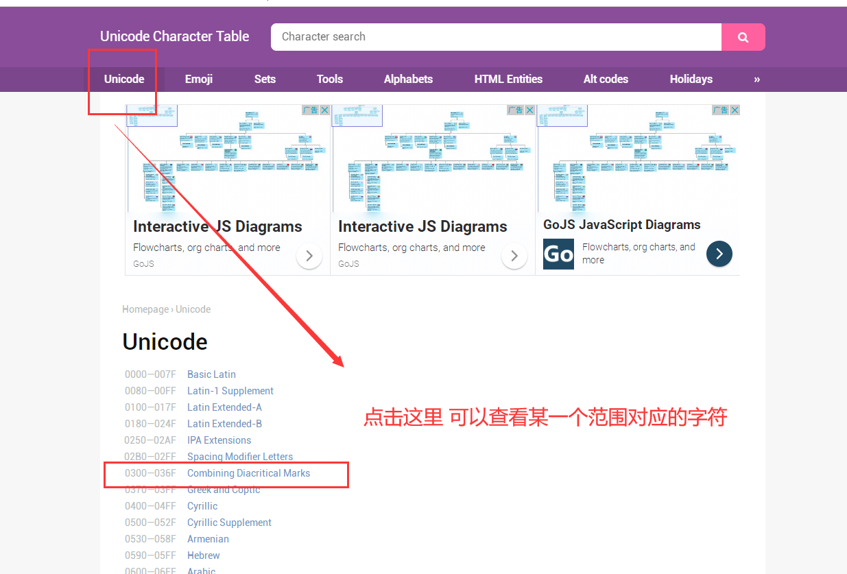
Task: Click the 广告 label on first ad
Action: [x=311, y=110]
